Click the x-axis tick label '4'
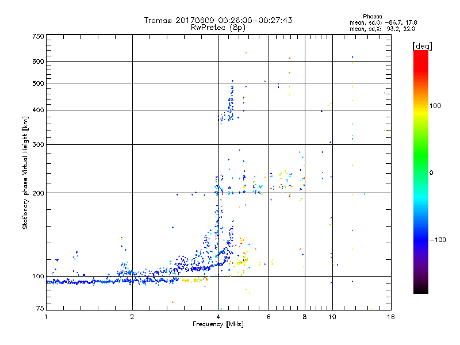 coord(218,317)
